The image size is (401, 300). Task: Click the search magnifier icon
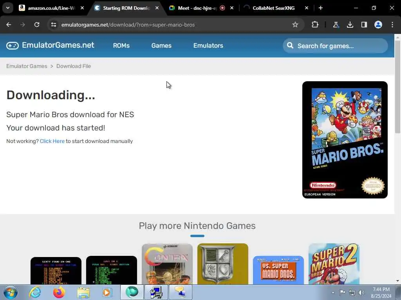(290, 45)
